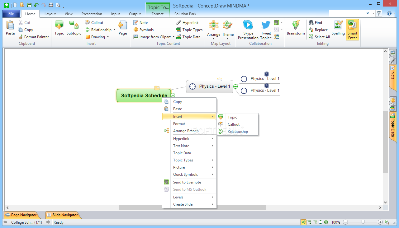Click the zoom slider handle

click(x=363, y=222)
